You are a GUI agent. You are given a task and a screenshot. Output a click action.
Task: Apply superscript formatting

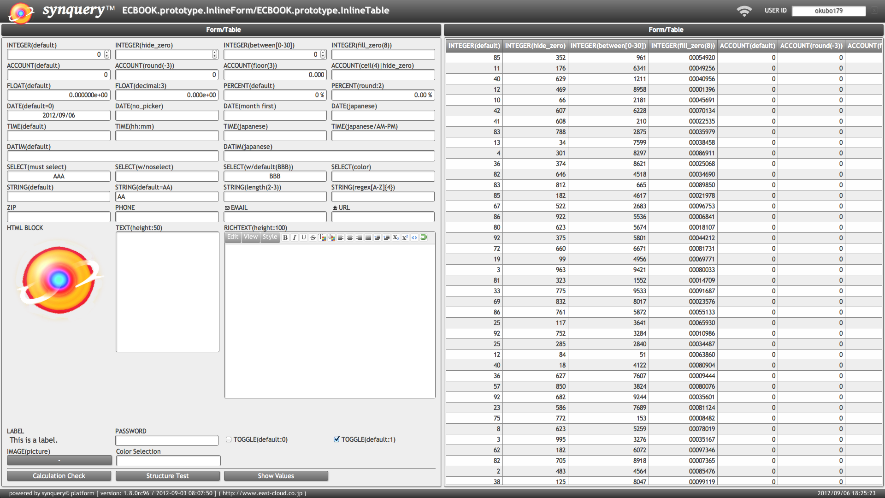405,237
